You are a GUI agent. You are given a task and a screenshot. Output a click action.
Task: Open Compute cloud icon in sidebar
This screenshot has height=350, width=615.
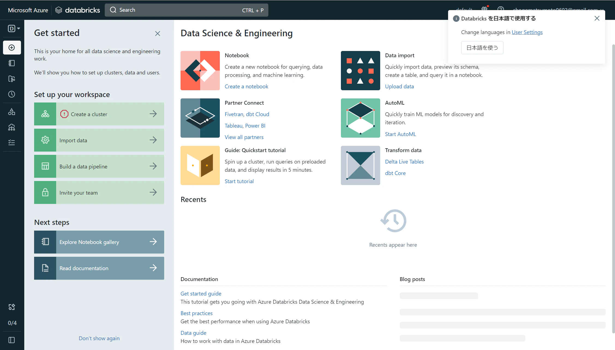(12, 127)
